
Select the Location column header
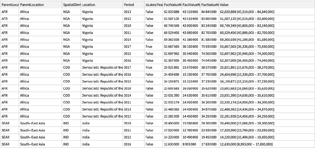89,5
